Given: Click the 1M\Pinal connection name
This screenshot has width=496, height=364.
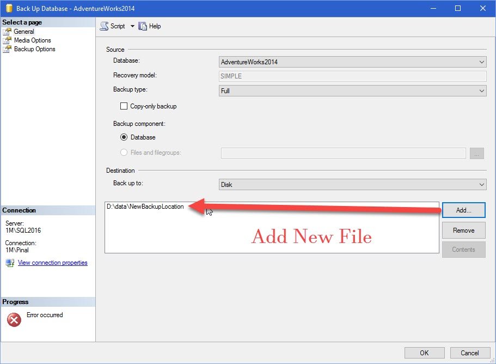Looking at the screenshot, I should pos(17,250).
